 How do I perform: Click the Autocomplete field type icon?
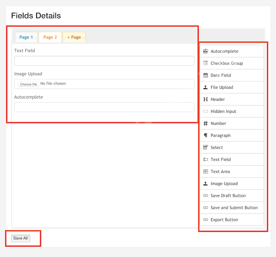[205, 51]
